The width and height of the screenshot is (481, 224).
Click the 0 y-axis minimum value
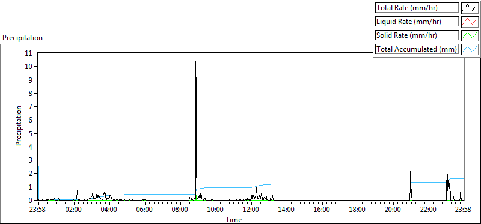[31, 200]
